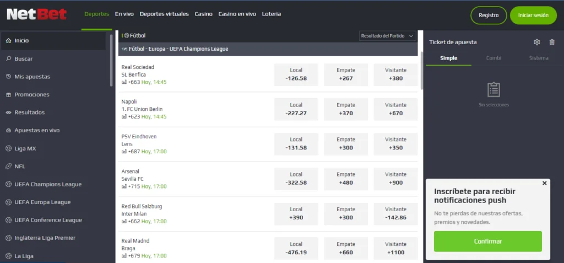The image size is (564, 263).
Task: Open stats icon for Red Bull Salzburg match
Action: coord(124,222)
